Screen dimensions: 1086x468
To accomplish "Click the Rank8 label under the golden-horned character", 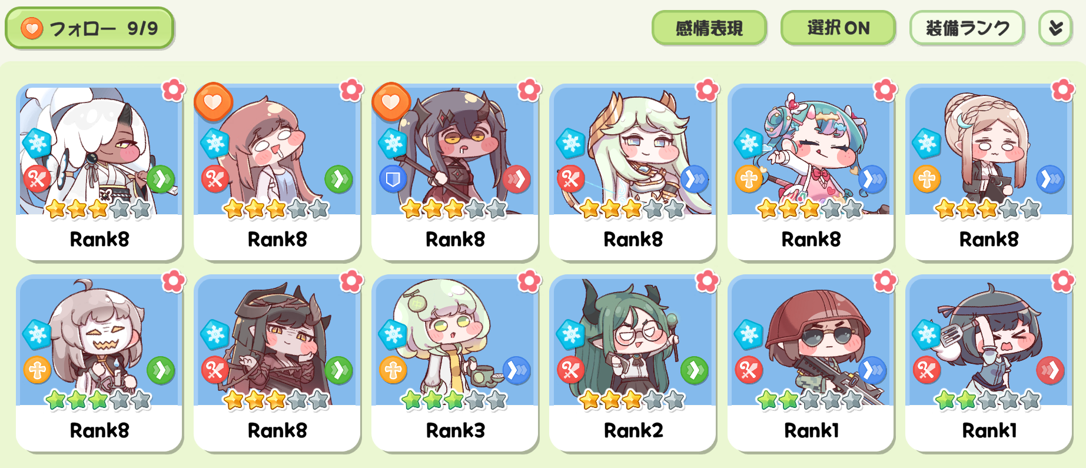I will coord(633,239).
